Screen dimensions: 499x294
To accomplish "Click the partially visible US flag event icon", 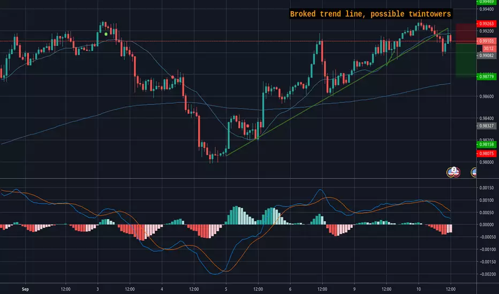I will [473, 172].
